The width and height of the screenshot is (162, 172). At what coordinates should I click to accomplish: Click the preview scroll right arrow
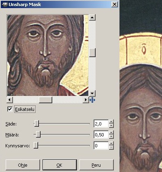(85, 100)
